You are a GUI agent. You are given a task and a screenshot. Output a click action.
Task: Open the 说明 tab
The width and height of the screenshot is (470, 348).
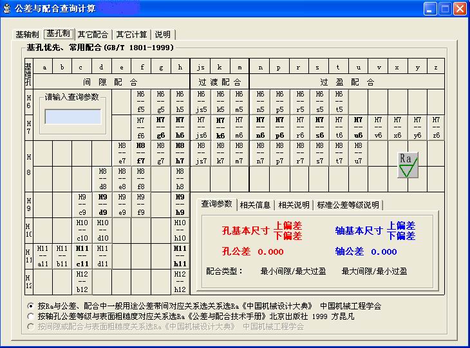click(x=163, y=35)
